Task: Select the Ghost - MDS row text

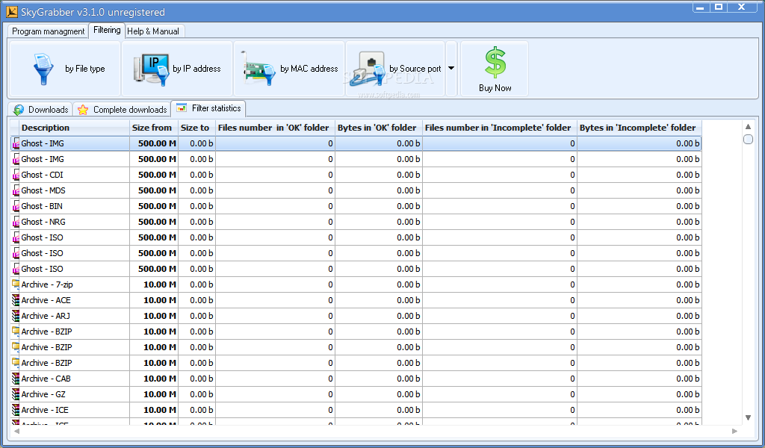Action: [43, 190]
